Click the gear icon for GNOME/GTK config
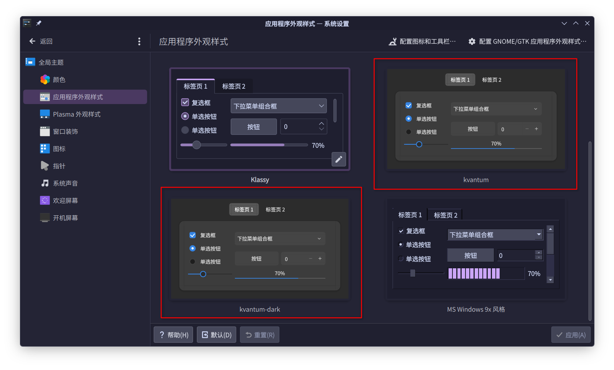This screenshot has height=370, width=614. 472,41
